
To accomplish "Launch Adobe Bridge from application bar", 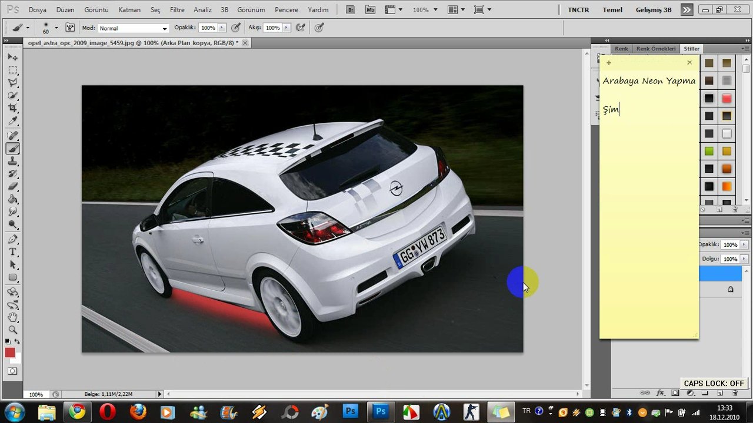I will pos(351,10).
